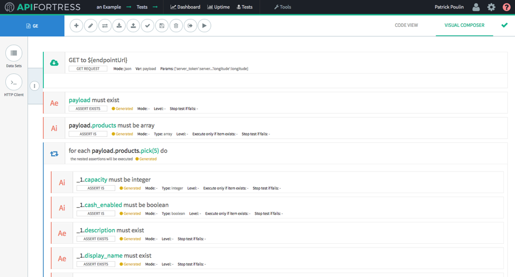Click the Ai icon for payload.products assertion

pyautogui.click(x=54, y=128)
